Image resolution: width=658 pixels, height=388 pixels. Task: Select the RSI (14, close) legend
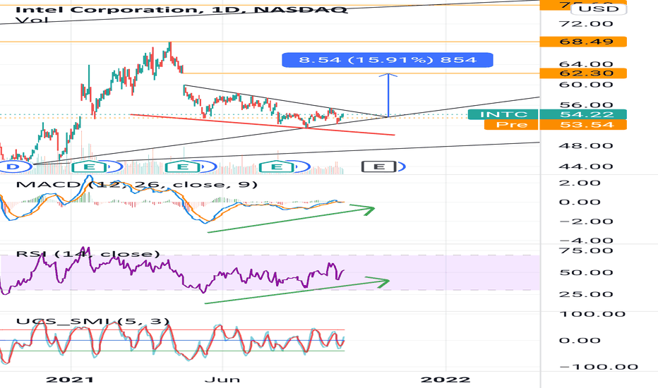pyautogui.click(x=88, y=254)
